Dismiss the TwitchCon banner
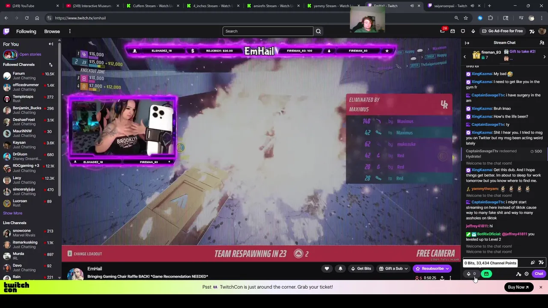Screen dimensions: 548x308 click(541, 287)
